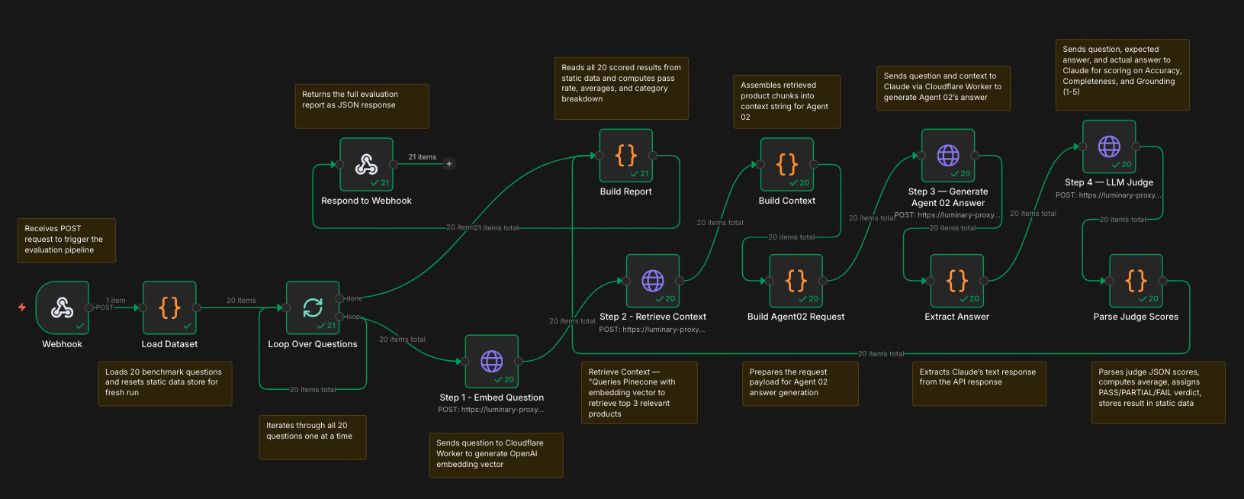Select the note about OpenAI embedding vector

click(497, 456)
